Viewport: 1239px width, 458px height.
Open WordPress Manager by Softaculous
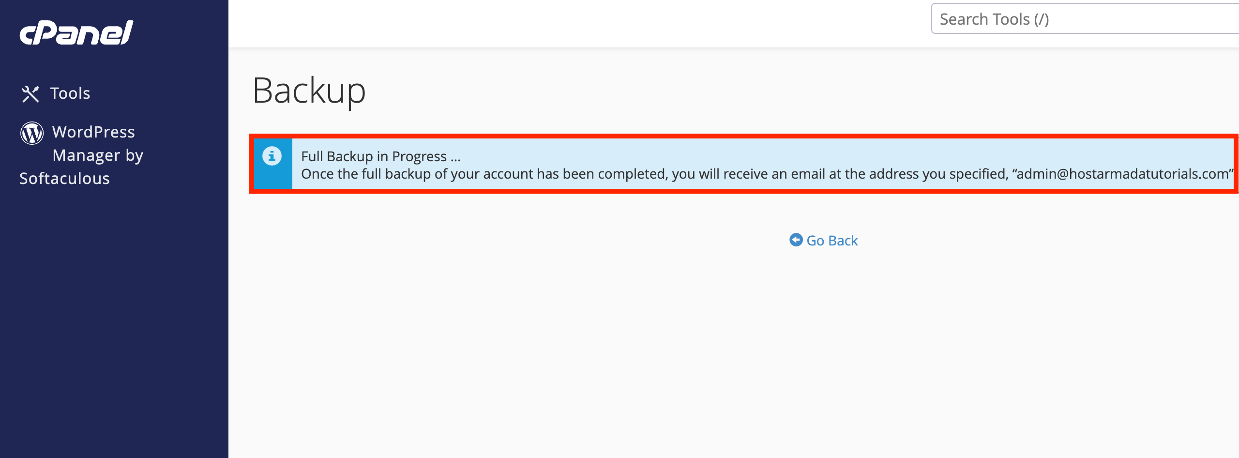[93, 132]
